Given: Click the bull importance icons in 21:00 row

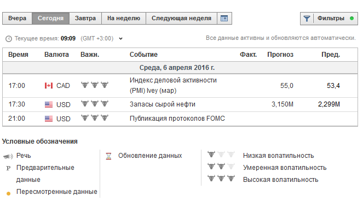Looking at the screenshot, I should click(95, 118).
